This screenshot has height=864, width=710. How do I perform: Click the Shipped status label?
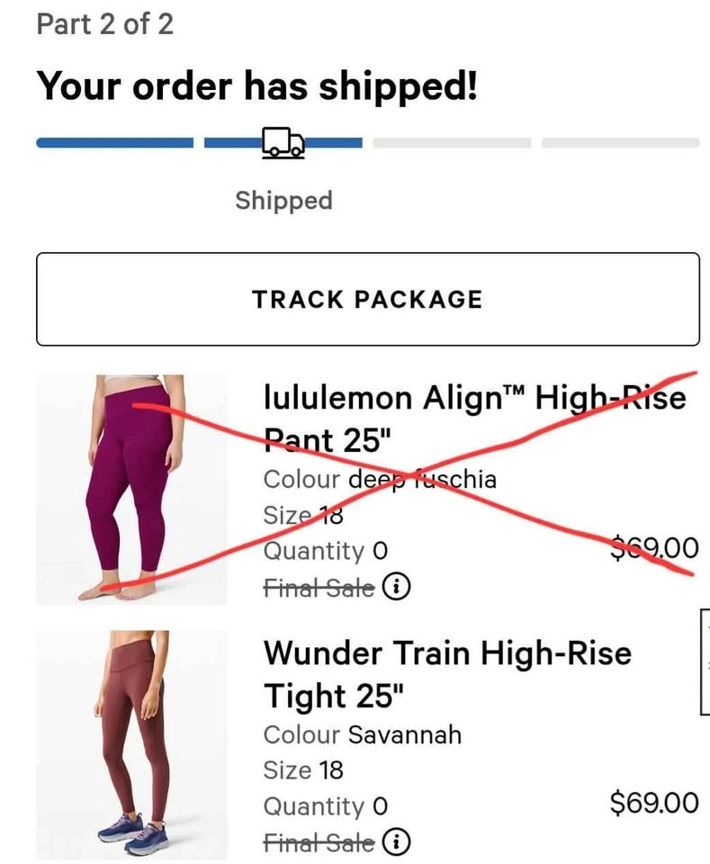283,201
